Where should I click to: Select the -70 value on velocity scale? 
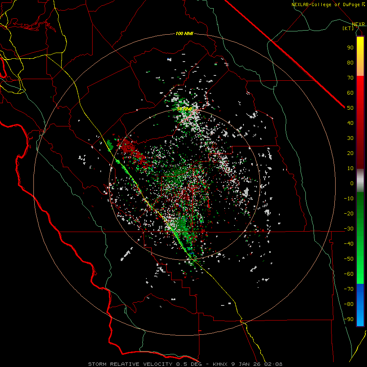349,289
